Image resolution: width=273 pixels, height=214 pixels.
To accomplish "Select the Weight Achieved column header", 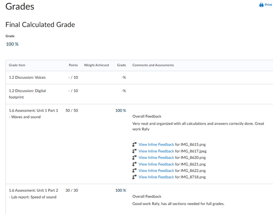I will (96, 65).
